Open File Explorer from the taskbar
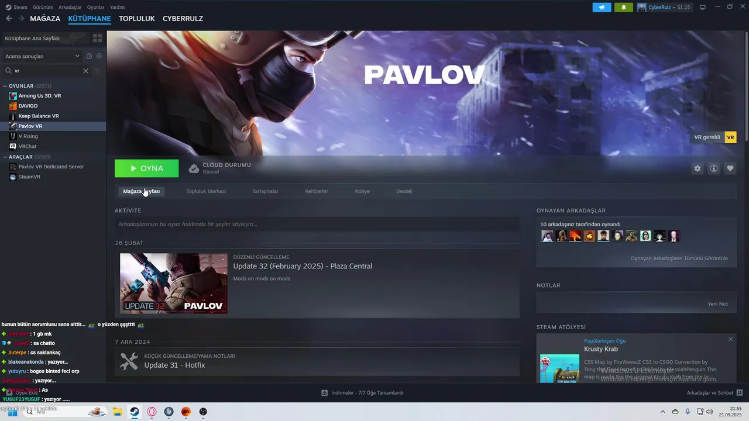Image resolution: width=749 pixels, height=421 pixels. (117, 412)
